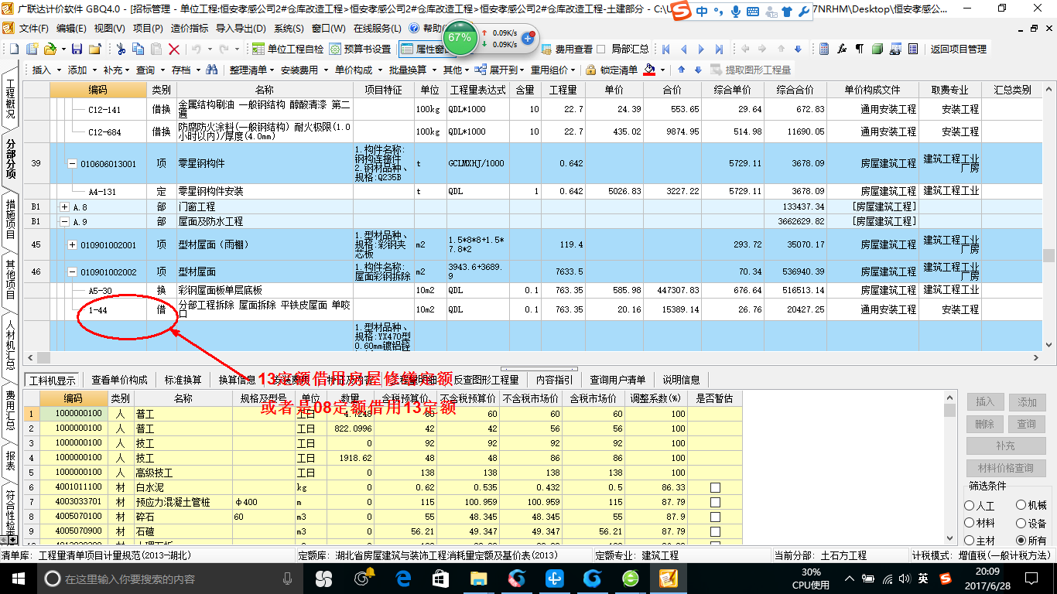Click 删除 button in right panel
This screenshot has height=594, width=1057.
pos(985,424)
